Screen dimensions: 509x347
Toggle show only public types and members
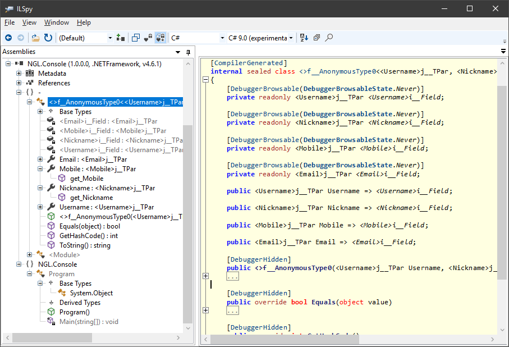[x=136, y=38]
